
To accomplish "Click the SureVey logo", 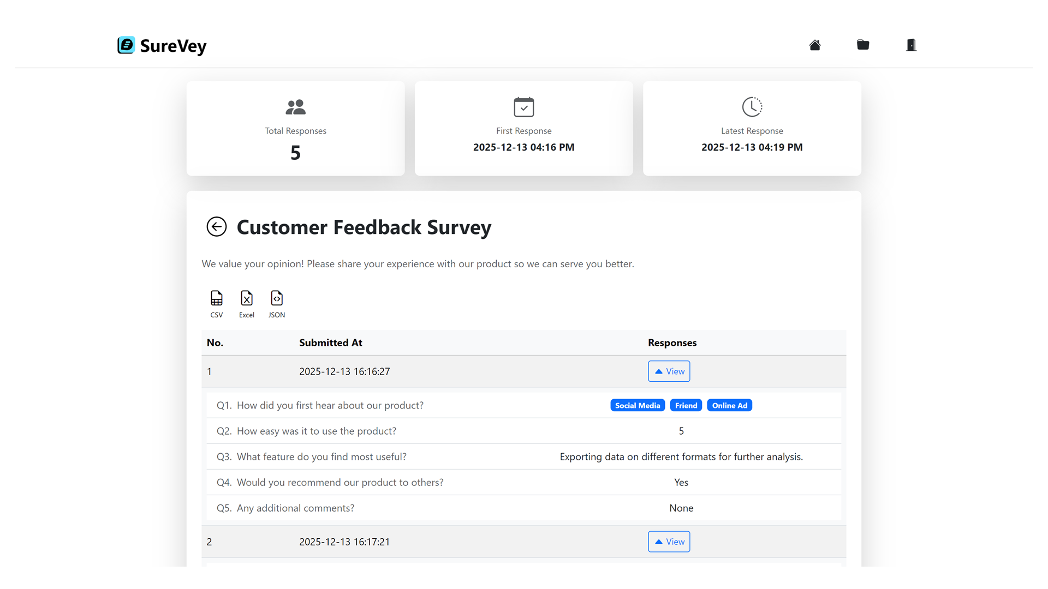I will coord(162,46).
